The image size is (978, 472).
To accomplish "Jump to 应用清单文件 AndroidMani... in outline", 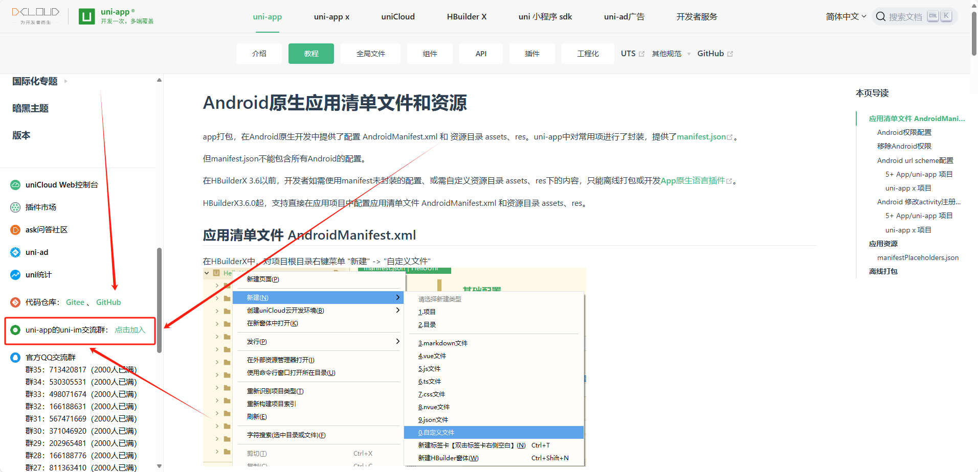I will click(917, 119).
